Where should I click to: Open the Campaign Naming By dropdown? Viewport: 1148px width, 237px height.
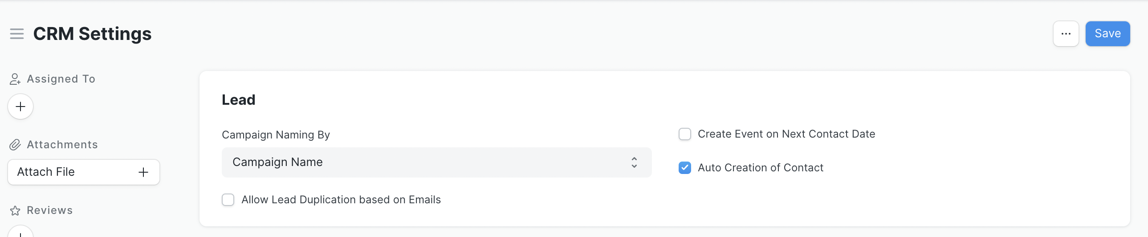[436, 162]
